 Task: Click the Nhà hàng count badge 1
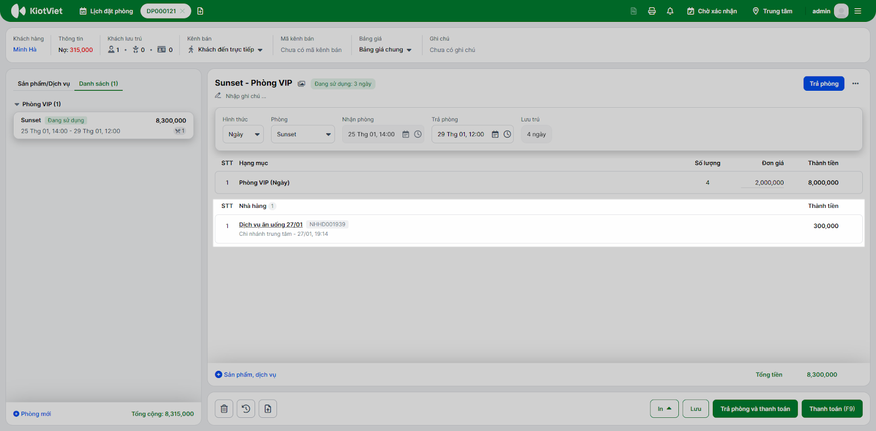[272, 206]
